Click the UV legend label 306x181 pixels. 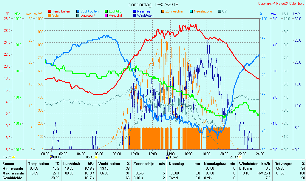click(224, 11)
